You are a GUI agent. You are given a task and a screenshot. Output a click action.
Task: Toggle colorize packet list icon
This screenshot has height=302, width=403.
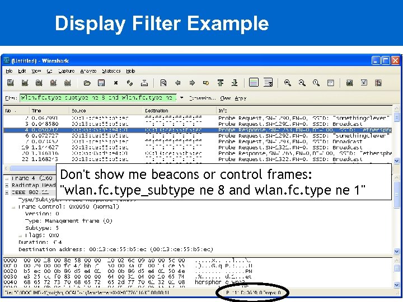coord(254,83)
